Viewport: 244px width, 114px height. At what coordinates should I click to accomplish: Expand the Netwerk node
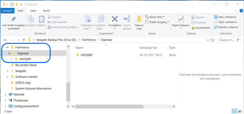[x=5, y=95]
